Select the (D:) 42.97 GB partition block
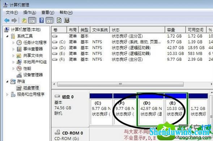Screen dimensions: 213x141 pos(151,109)
